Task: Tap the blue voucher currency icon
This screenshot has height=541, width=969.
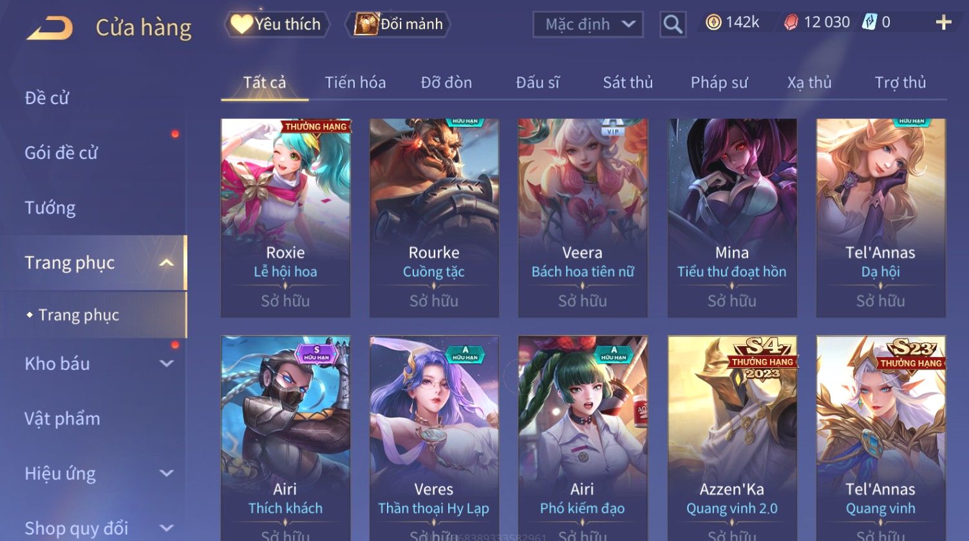Action: click(x=870, y=22)
